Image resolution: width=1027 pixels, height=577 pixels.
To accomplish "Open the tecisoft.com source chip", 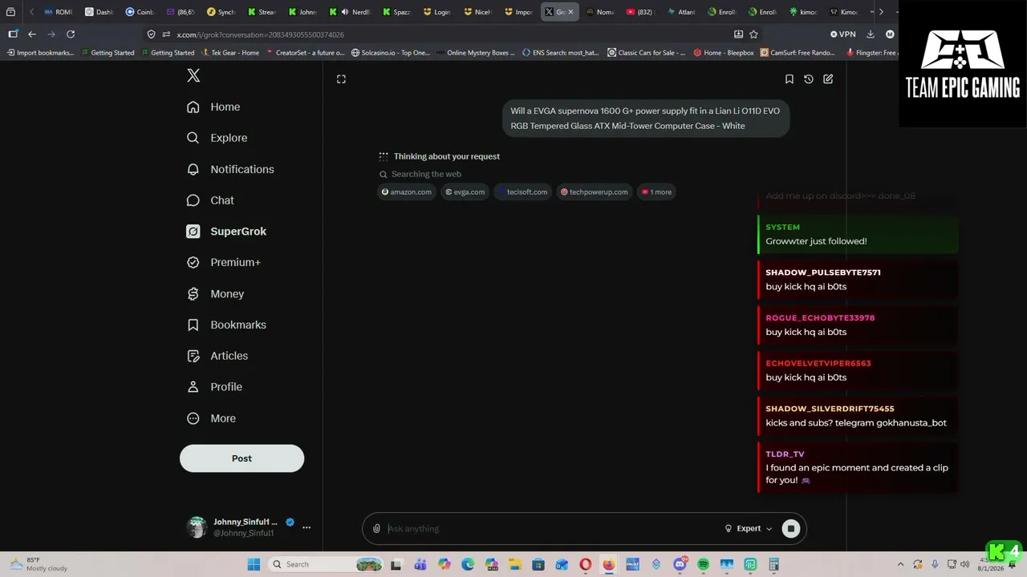I will 523,192.
